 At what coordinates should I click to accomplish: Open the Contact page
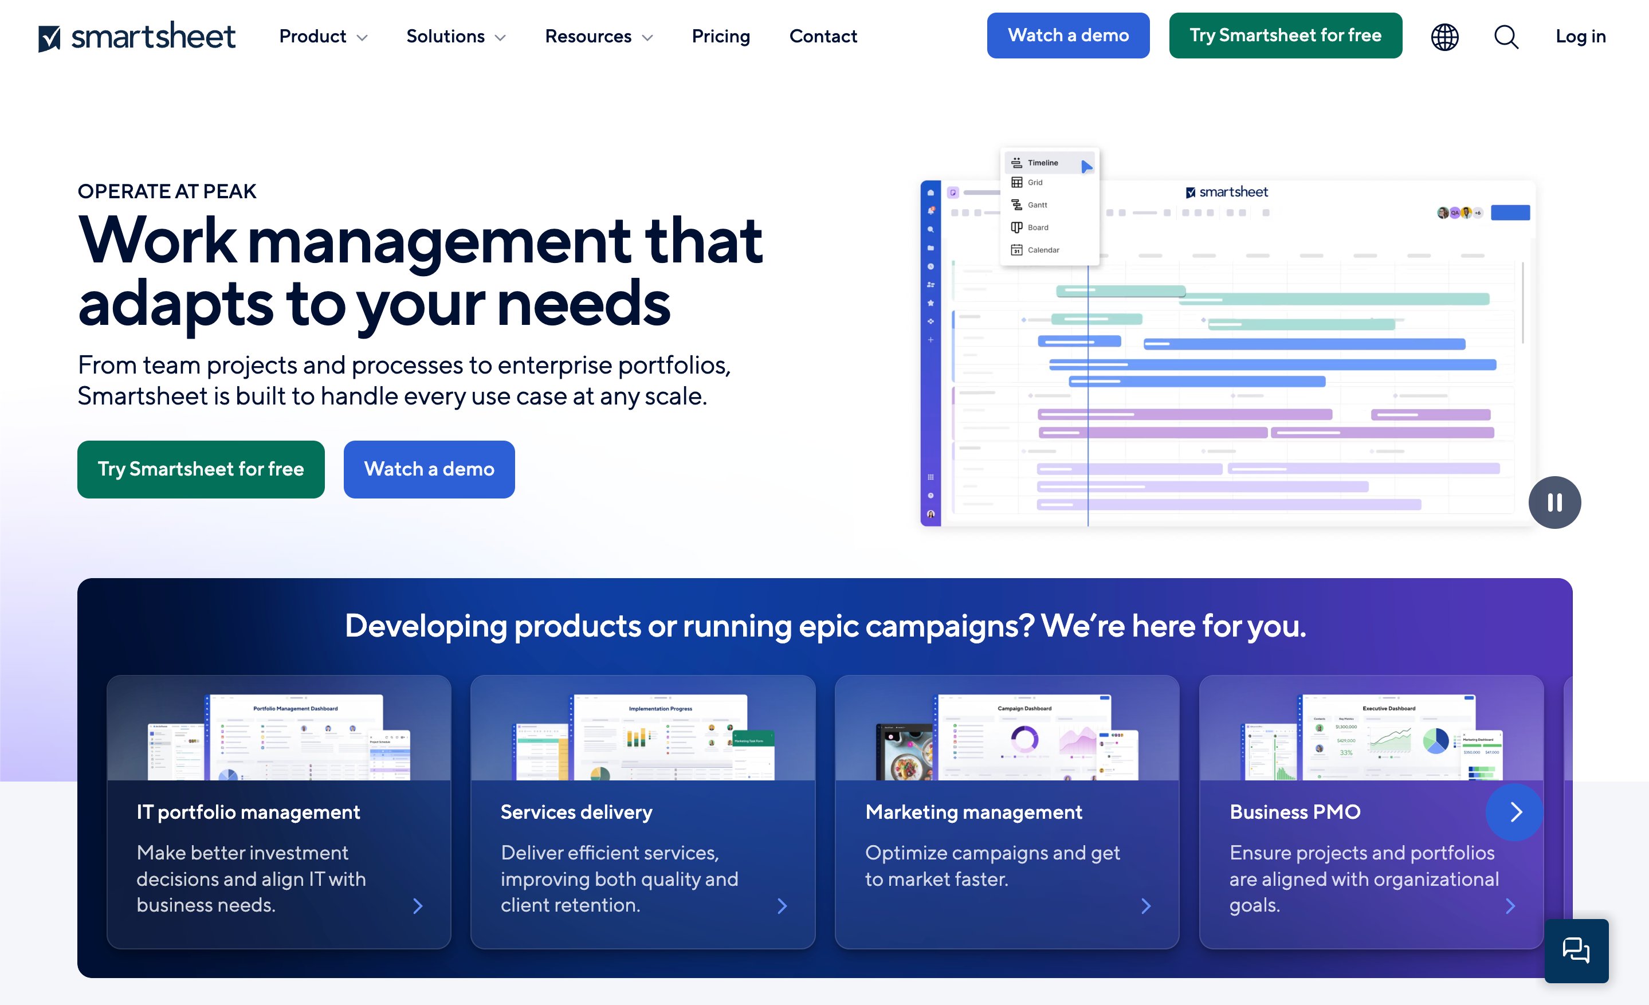click(822, 36)
